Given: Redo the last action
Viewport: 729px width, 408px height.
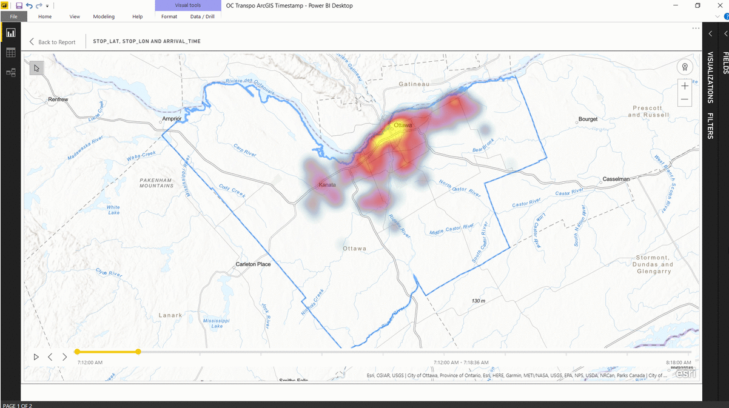Looking at the screenshot, I should [x=39, y=5].
